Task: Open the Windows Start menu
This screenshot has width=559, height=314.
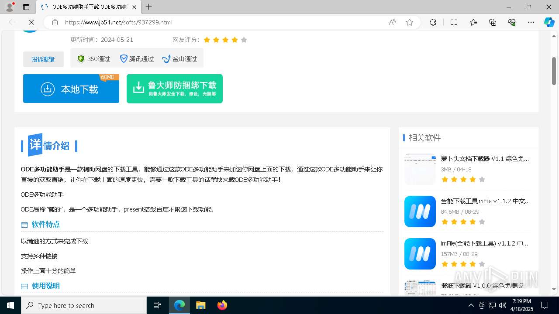Action: (10, 305)
